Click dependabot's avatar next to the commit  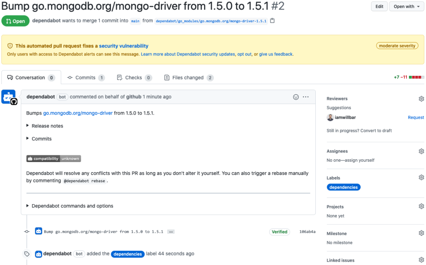(39, 231)
